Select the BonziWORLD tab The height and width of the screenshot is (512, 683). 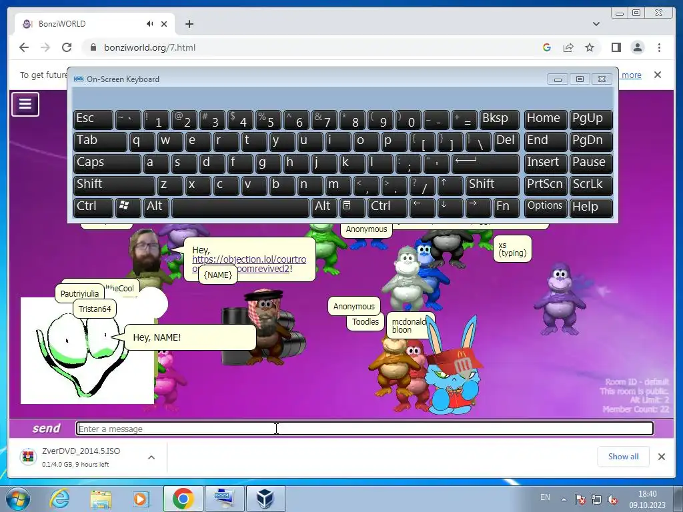click(x=95, y=24)
